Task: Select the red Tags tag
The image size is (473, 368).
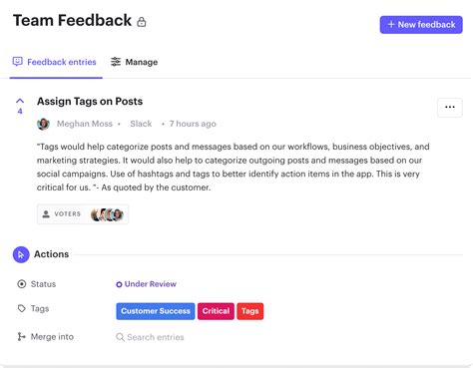Action: coord(250,311)
